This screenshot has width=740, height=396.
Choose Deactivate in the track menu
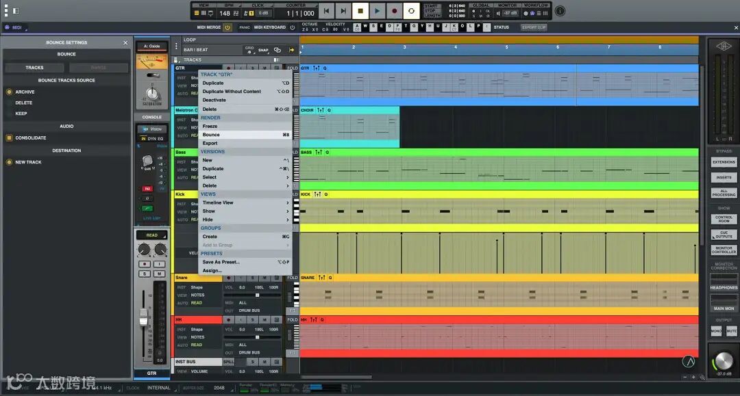pyautogui.click(x=245, y=100)
